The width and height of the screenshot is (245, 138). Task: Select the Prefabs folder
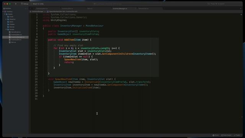tap(12, 25)
